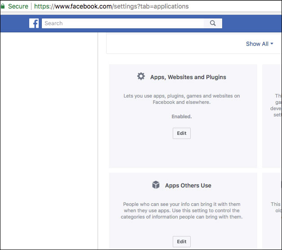Click the 'Apps Others Use' heading

point(188,185)
